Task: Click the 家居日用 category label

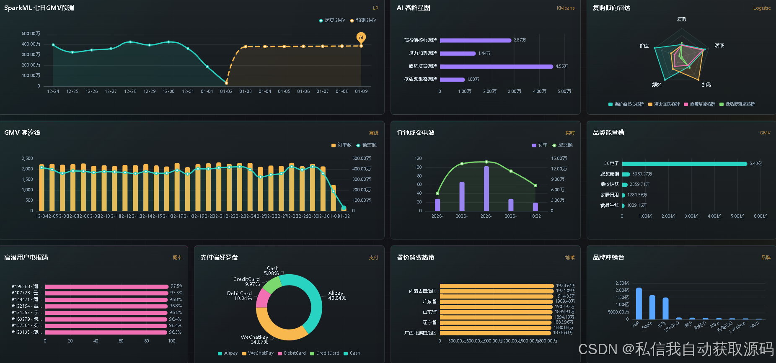Action: (610, 195)
